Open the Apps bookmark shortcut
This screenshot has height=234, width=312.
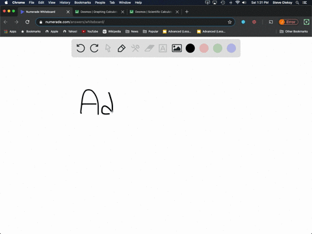pyautogui.click(x=10, y=31)
